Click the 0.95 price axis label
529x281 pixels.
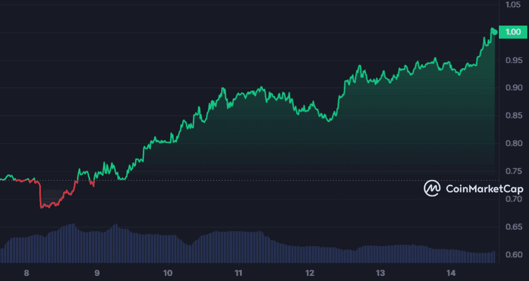point(513,60)
